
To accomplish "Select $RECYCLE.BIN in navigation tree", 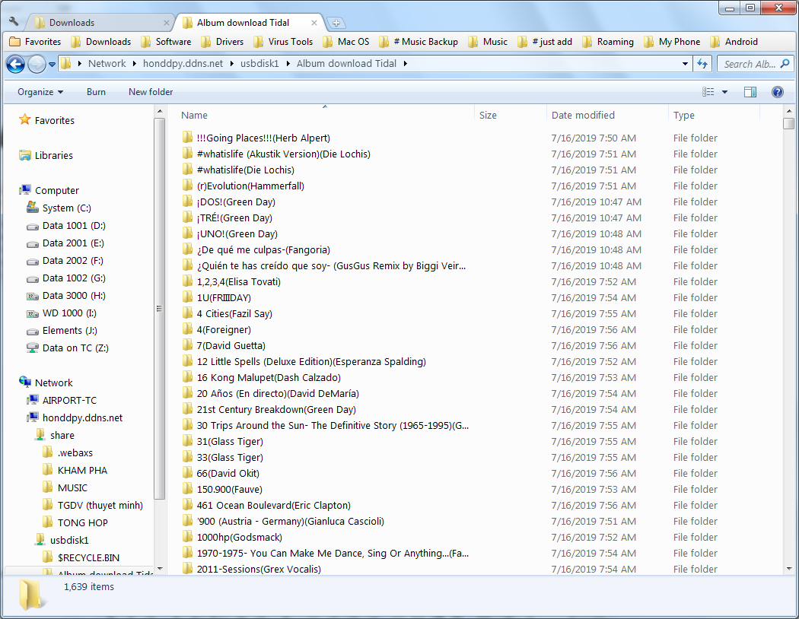I will coord(81,557).
